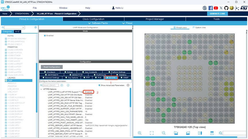Open the category settings gear icon
Image resolution: width=248 pixels, height=139 pixels.
click(x=36, y=27)
